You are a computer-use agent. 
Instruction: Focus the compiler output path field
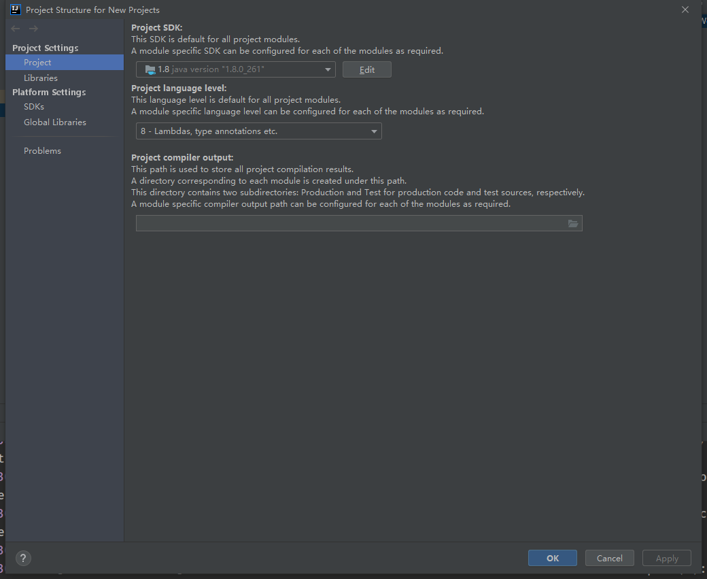pyautogui.click(x=350, y=224)
